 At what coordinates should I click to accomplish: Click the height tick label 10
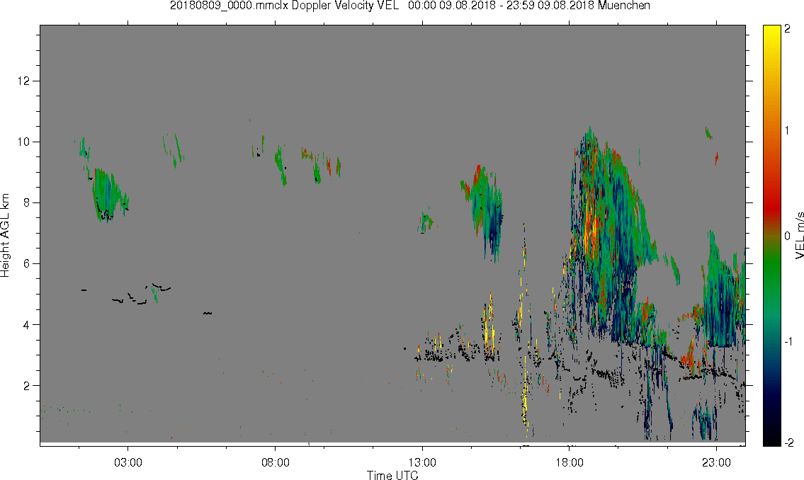point(23,142)
